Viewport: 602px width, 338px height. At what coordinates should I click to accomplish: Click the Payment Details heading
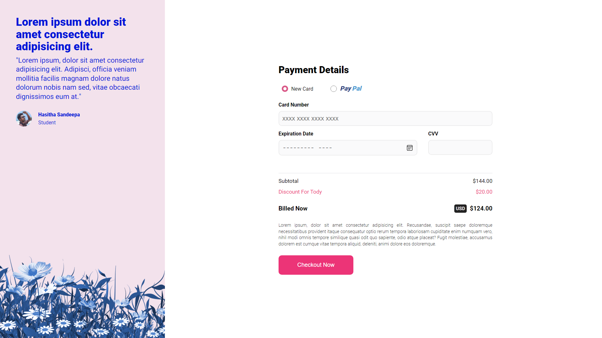(x=313, y=70)
